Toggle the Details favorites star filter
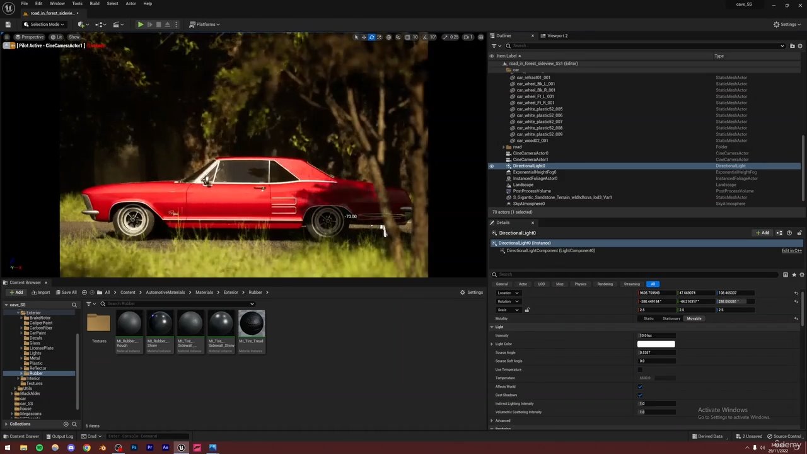Image resolution: width=807 pixels, height=454 pixels. 794,275
